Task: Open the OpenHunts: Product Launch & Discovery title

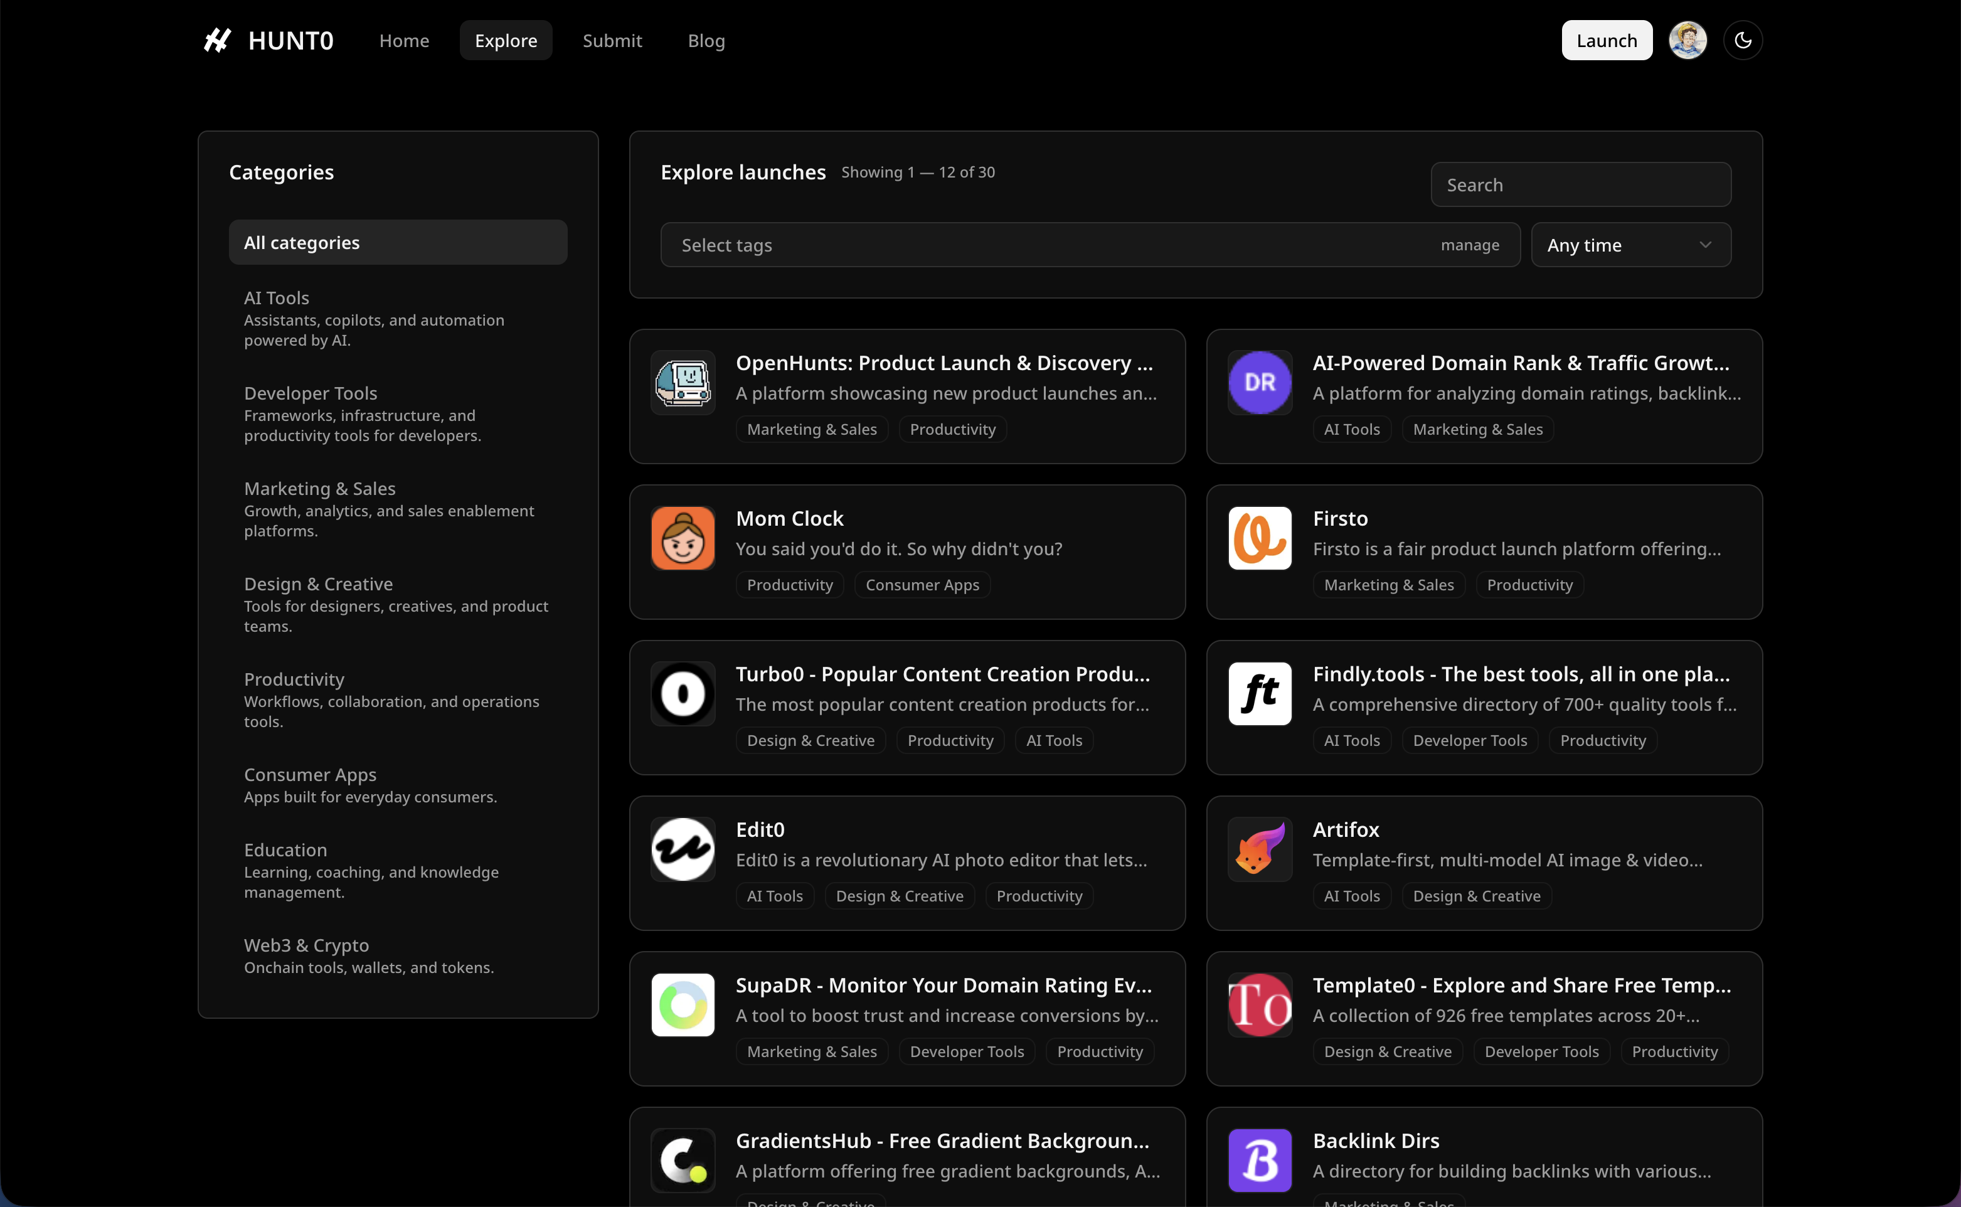Action: [944, 363]
